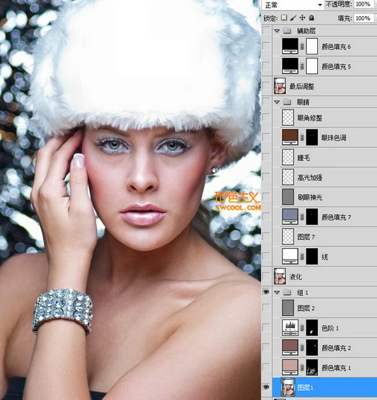This screenshot has height=400, width=377.
Task: Show the 液化 layer visibility box
Action: (x=266, y=276)
